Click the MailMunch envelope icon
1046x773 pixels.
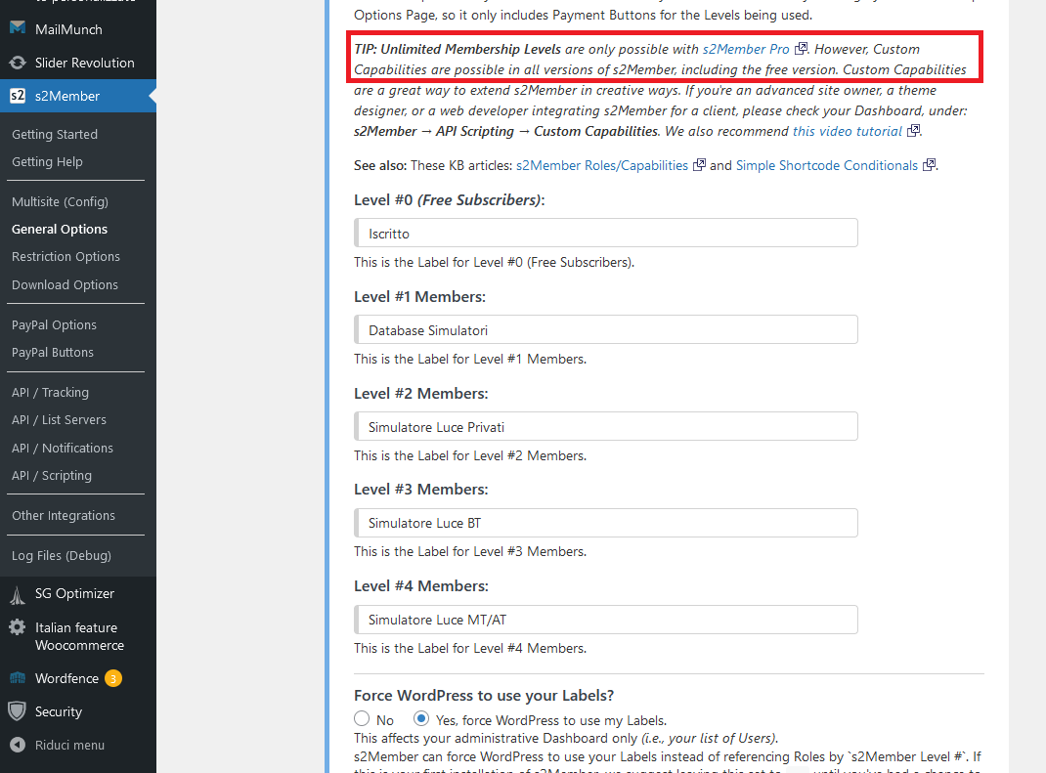point(18,28)
